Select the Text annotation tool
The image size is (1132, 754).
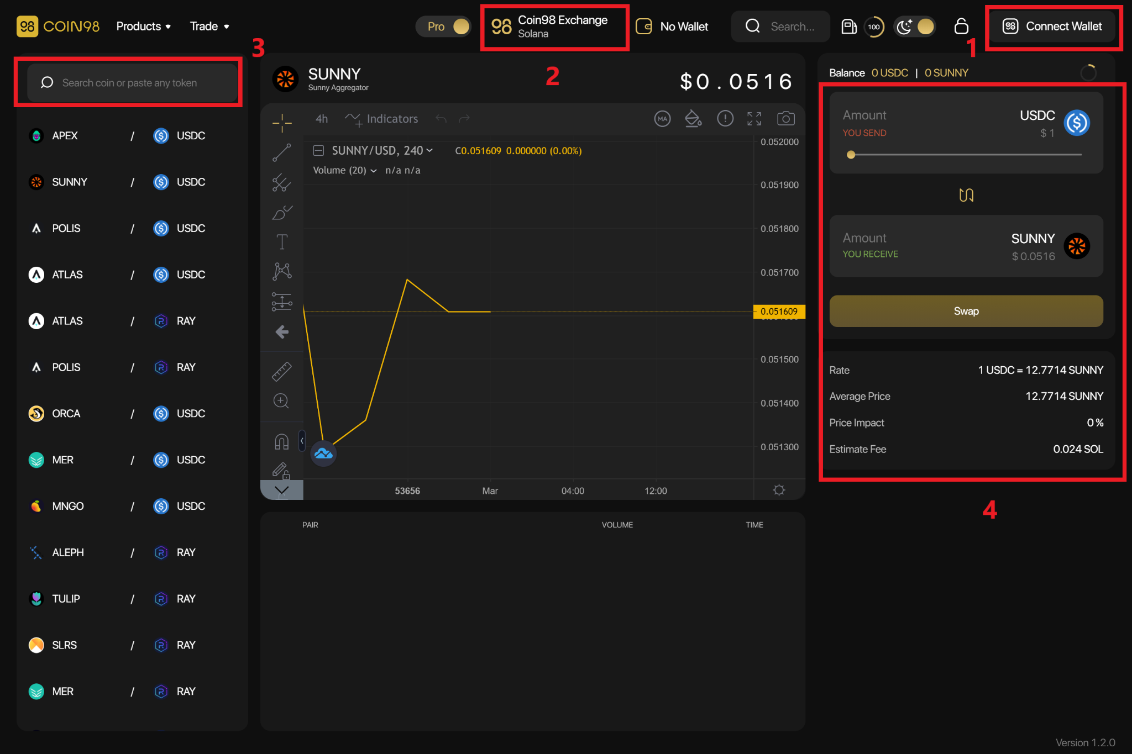pos(282,242)
